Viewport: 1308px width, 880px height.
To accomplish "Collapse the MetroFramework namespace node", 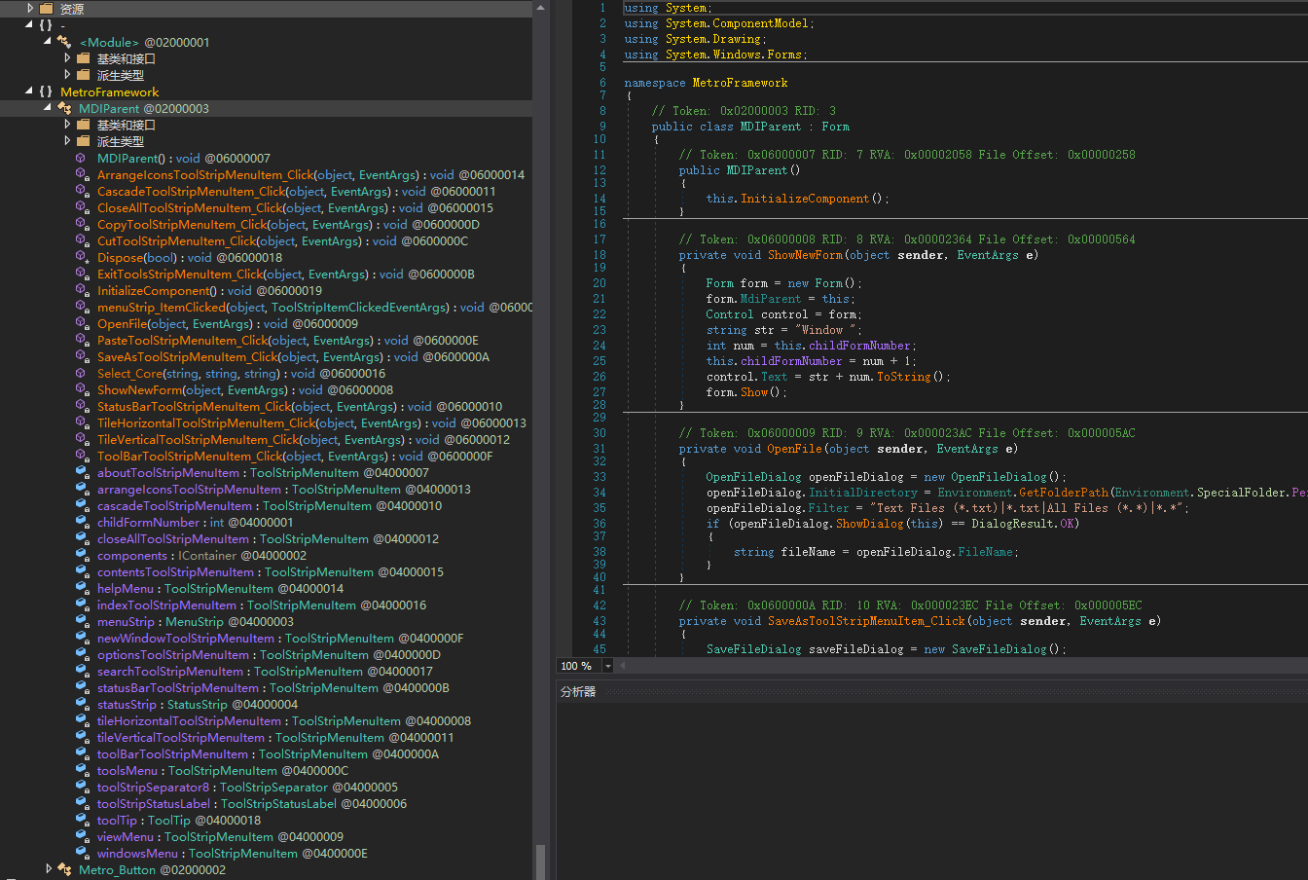I will 29,92.
